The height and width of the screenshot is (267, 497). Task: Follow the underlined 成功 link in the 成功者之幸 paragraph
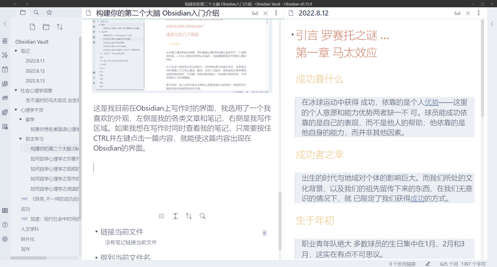(x=417, y=199)
